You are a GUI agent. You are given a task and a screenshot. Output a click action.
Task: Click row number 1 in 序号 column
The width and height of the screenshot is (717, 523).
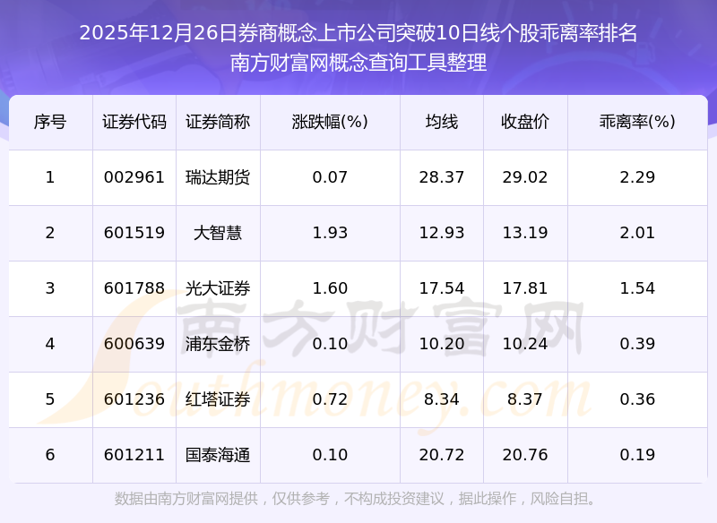50,177
